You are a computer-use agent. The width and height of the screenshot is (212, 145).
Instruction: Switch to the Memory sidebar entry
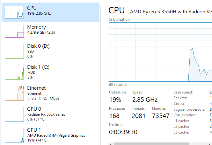[x=50, y=31]
